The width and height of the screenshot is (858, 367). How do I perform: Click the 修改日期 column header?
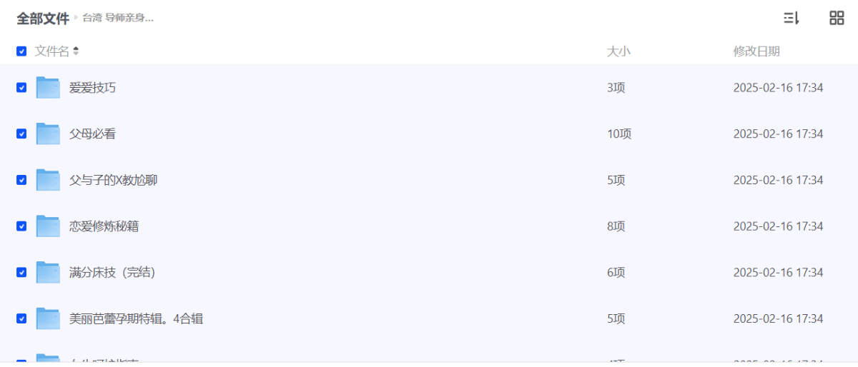pos(756,51)
